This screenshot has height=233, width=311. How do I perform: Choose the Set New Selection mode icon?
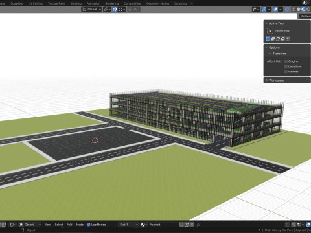point(268,39)
